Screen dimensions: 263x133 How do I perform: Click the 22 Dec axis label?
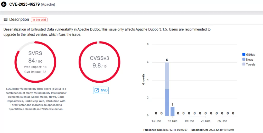206,121
